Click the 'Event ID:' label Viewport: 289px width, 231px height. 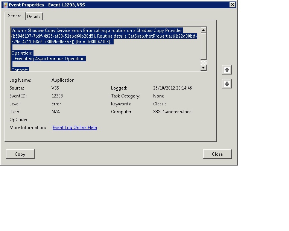tap(18, 96)
